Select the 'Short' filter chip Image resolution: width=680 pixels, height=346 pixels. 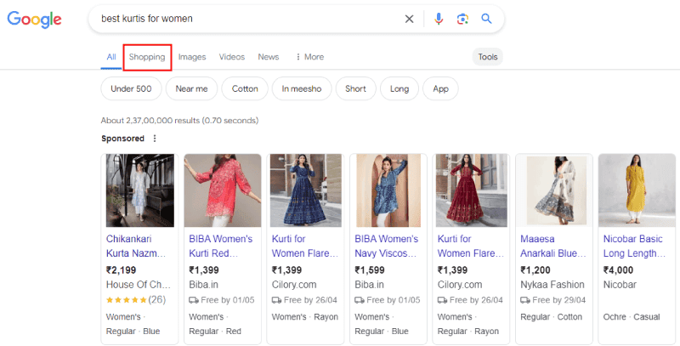[355, 88]
